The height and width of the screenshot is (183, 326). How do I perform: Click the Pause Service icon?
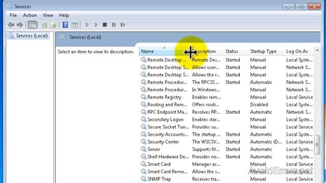pos(114,25)
